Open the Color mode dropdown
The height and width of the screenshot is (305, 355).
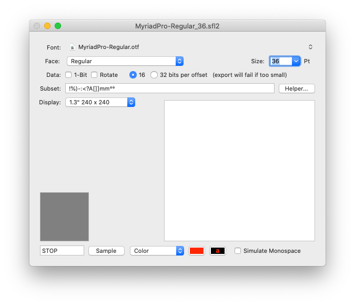pos(157,251)
